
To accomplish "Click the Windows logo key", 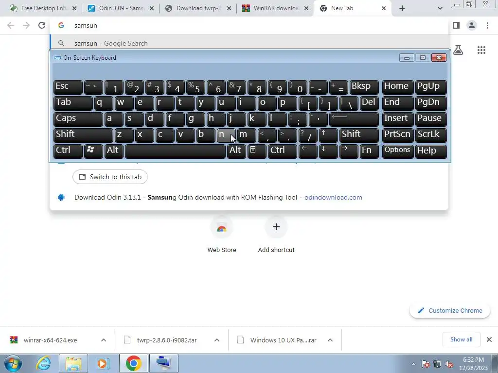I will [93, 151].
